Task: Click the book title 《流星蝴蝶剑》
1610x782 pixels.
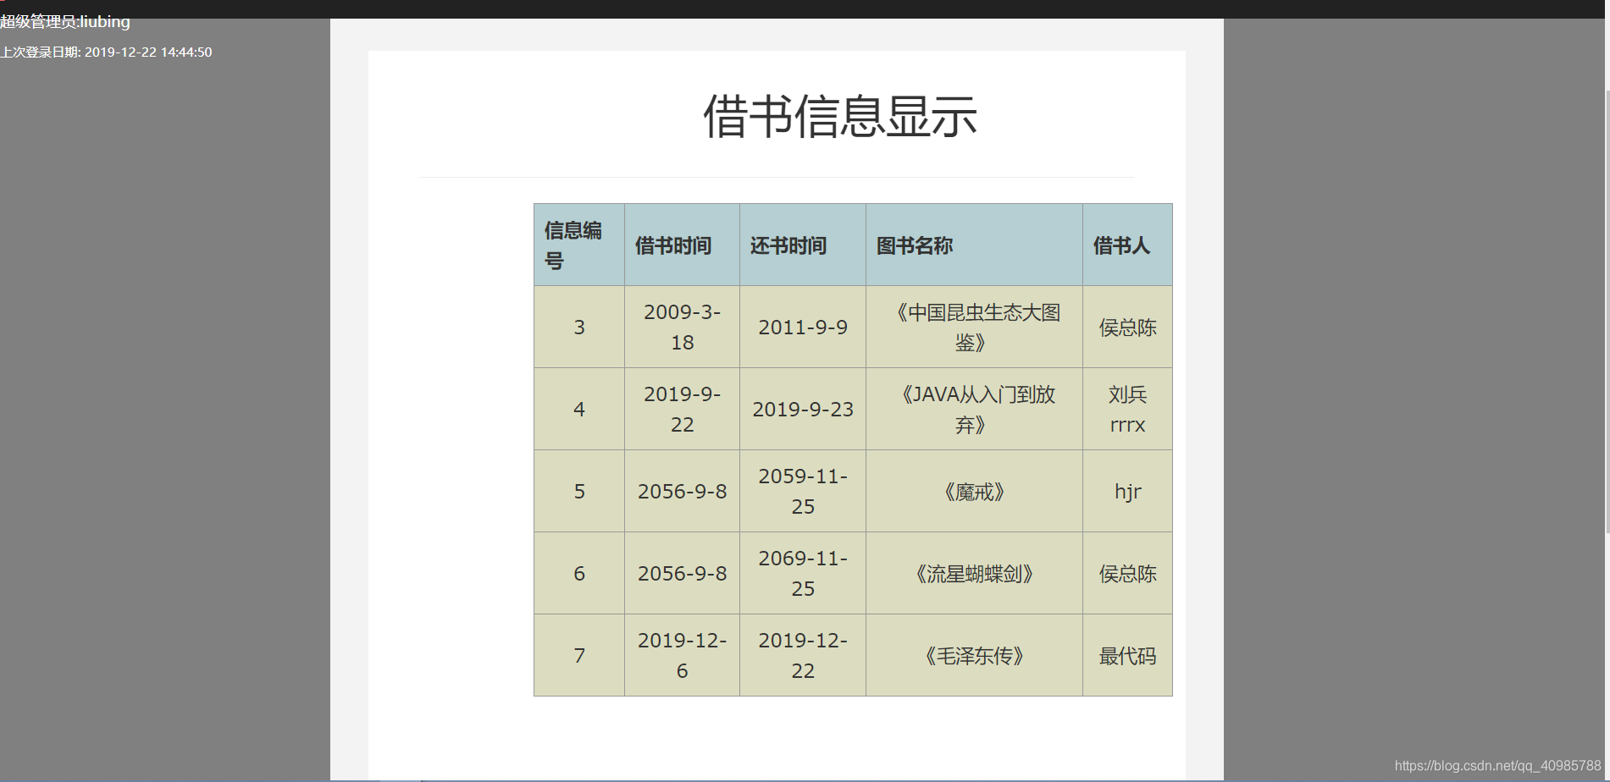Action: click(974, 573)
